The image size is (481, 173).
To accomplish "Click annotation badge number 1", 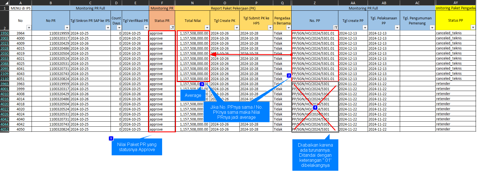I will coord(111,138).
